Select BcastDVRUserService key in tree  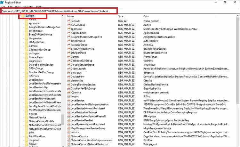click(x=40, y=35)
